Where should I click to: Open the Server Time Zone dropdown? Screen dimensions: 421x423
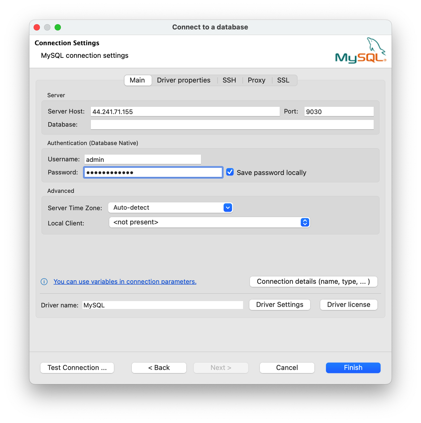[228, 208]
